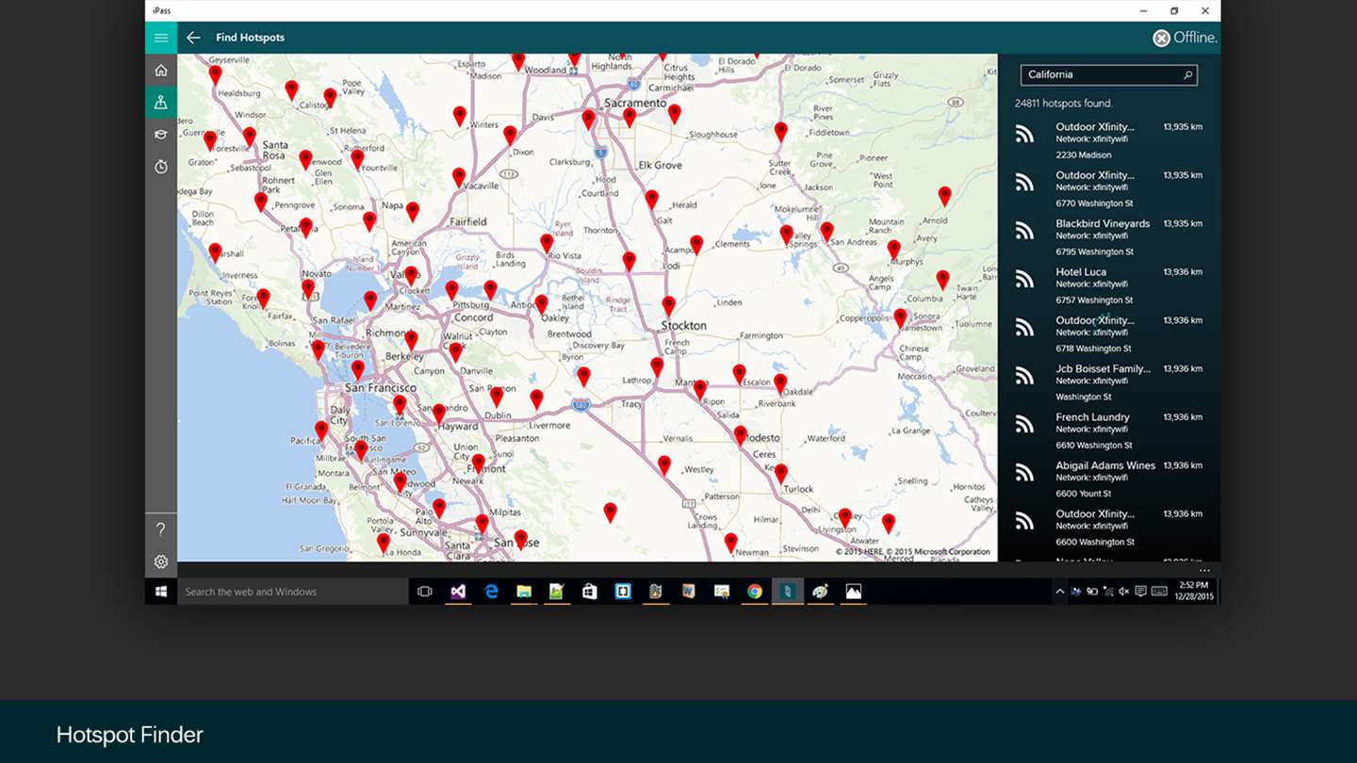Screen dimensions: 1357x763
Task: Open the Windows Store from the taskbar
Action: [x=590, y=592]
